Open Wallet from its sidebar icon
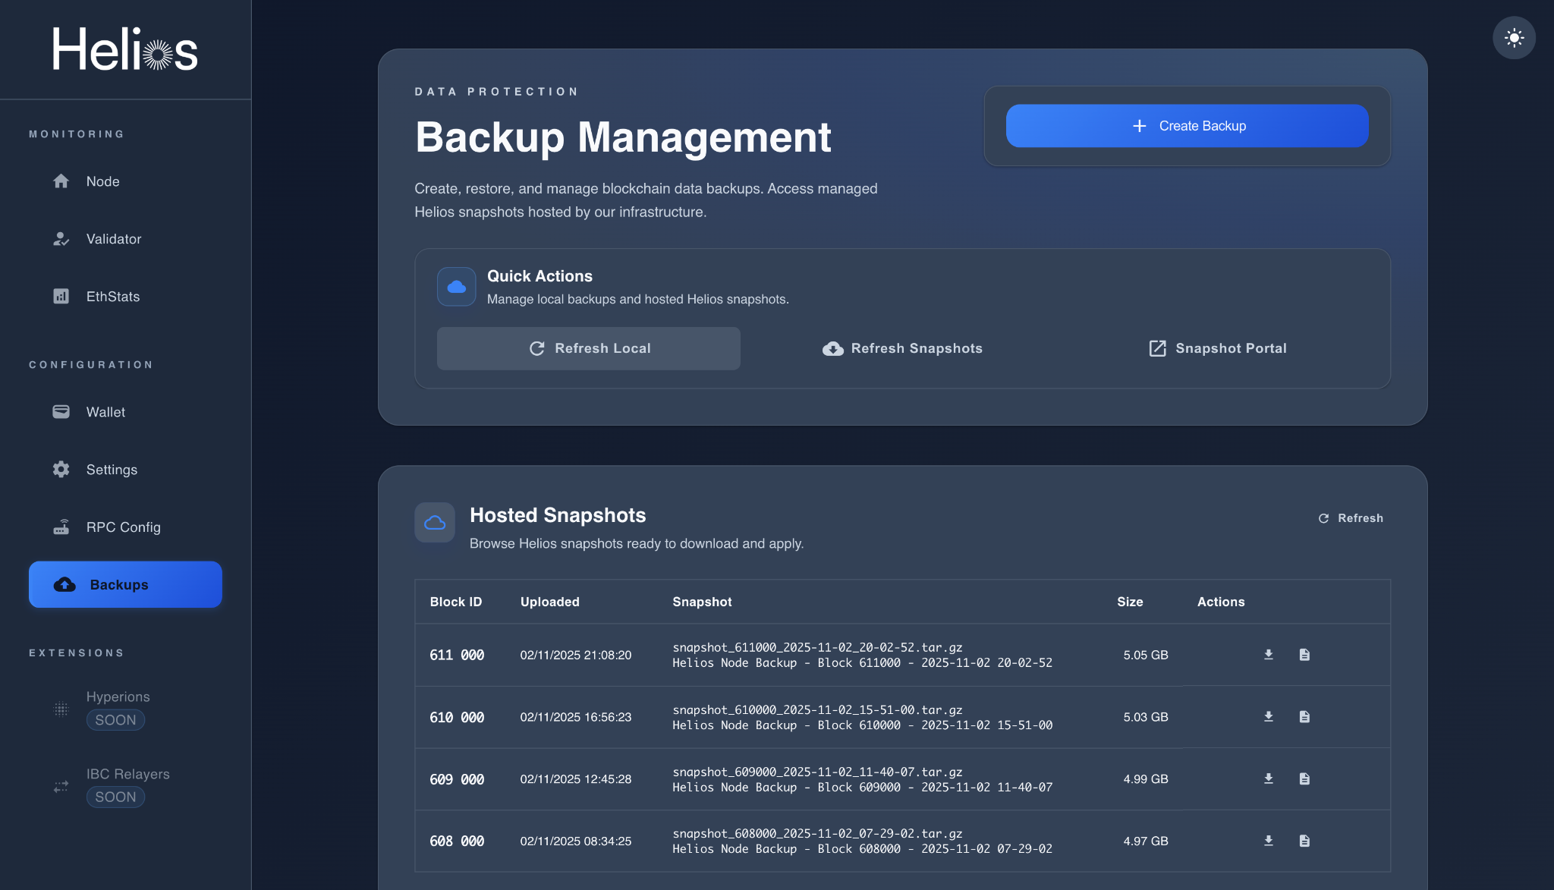The image size is (1554, 890). (61, 412)
